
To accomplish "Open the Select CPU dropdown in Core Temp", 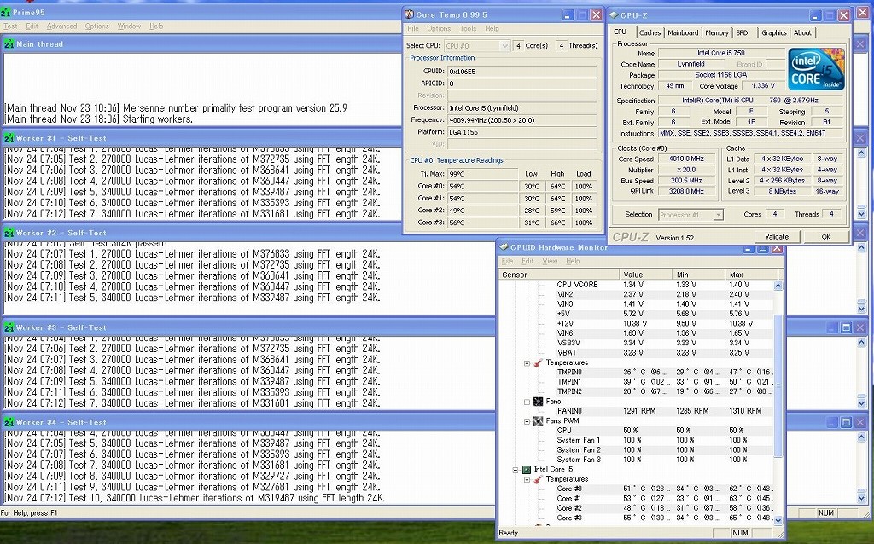I will click(x=504, y=45).
